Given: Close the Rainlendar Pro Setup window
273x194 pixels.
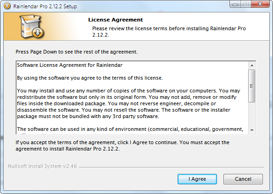Looking at the screenshot, I should [x=260, y=4].
